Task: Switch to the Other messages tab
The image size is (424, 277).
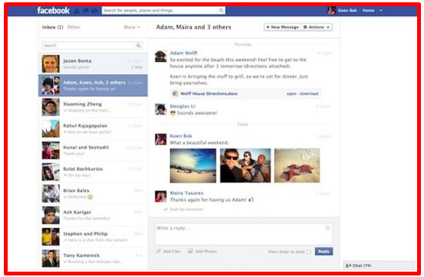Action: click(74, 27)
